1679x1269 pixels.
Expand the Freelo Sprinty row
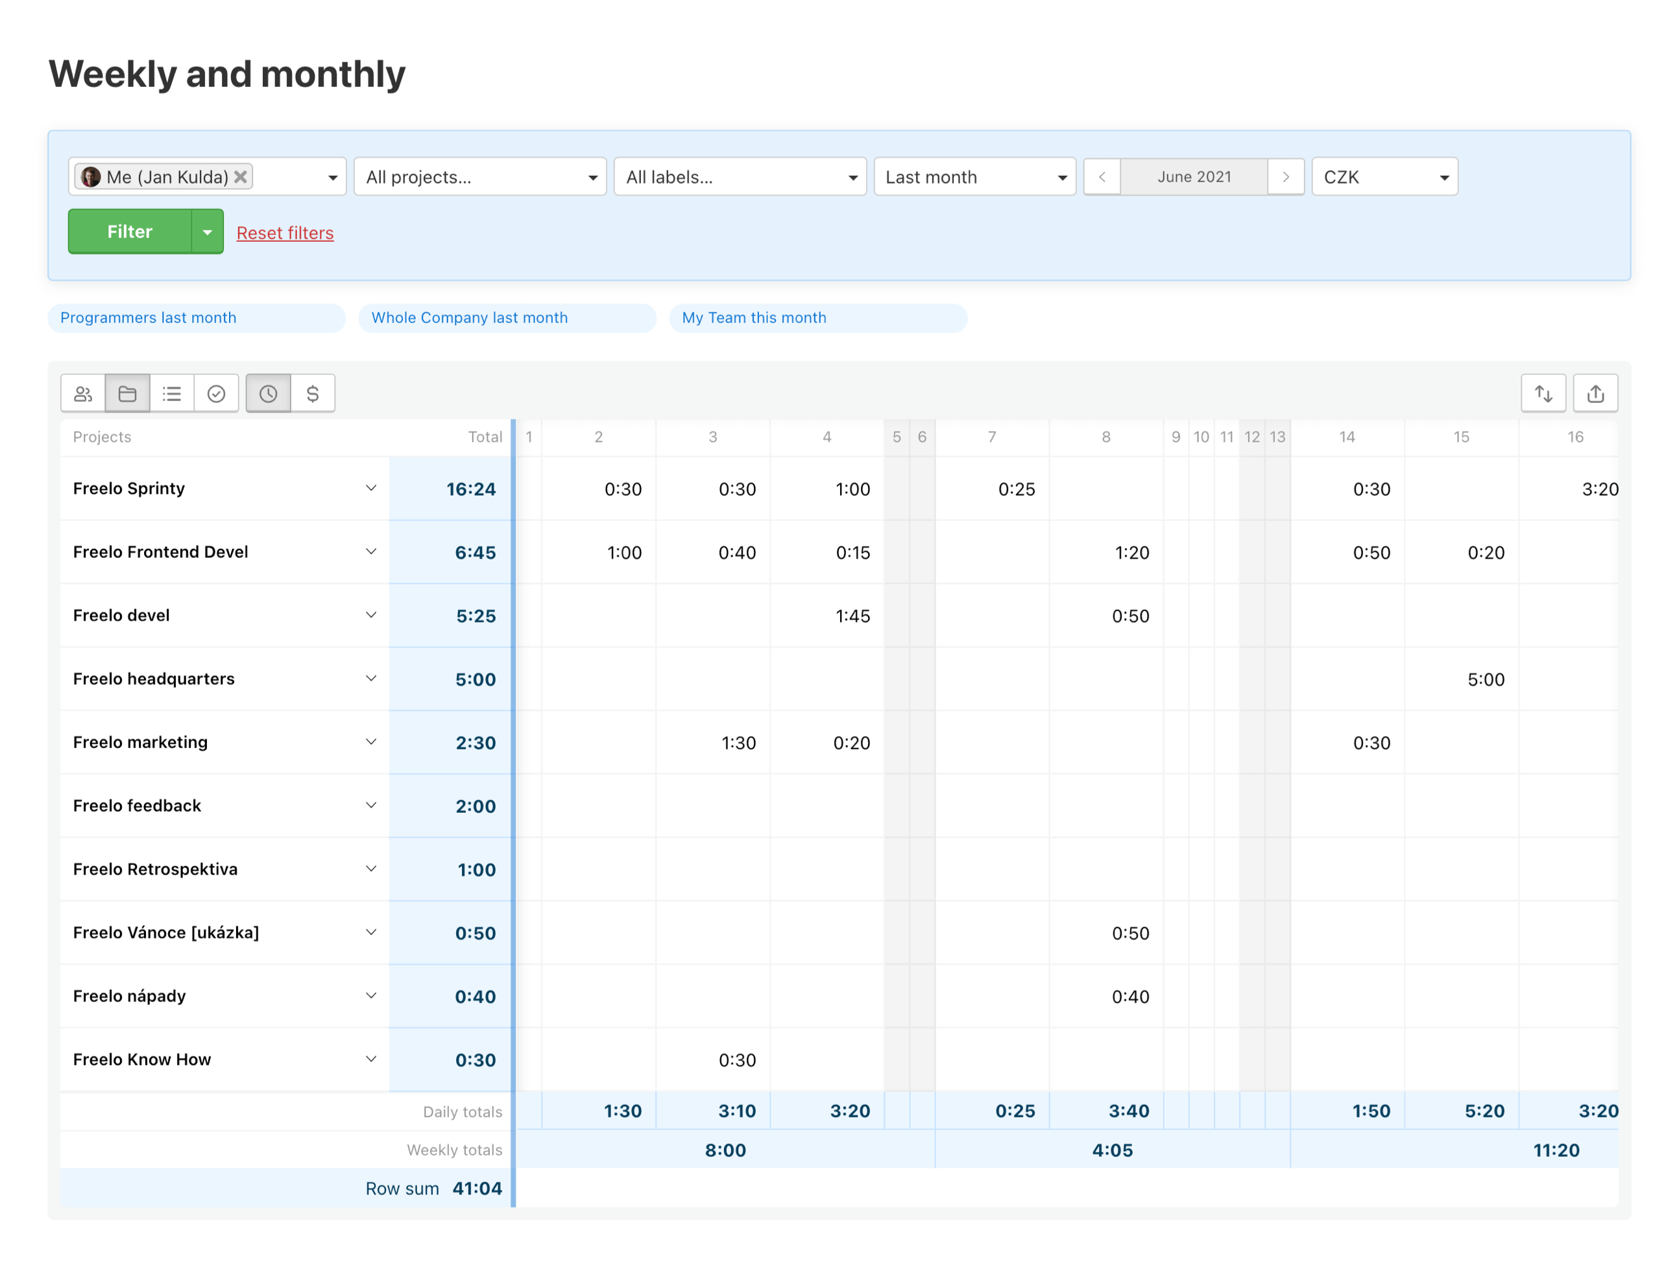point(371,488)
